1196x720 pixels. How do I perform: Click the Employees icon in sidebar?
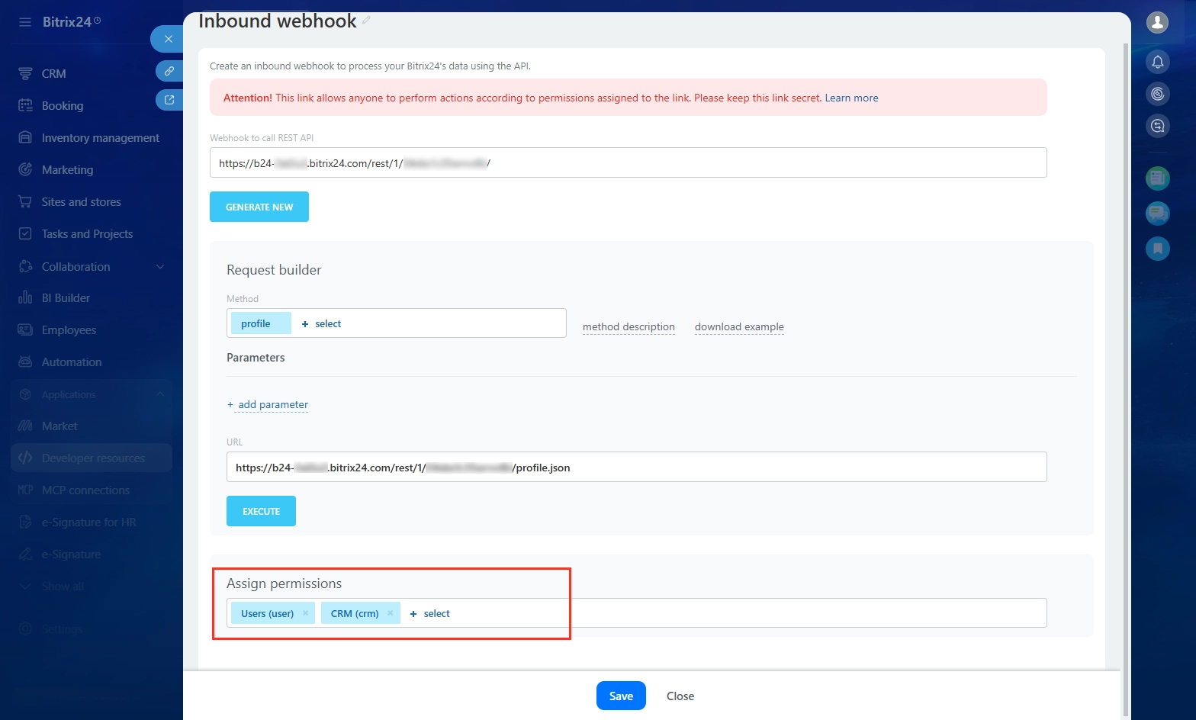[x=25, y=329]
